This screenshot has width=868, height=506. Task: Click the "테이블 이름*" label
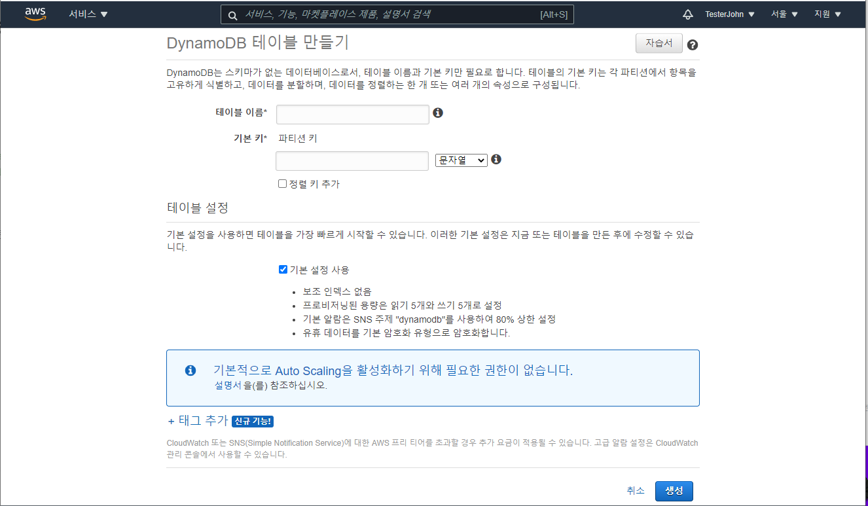pos(242,113)
